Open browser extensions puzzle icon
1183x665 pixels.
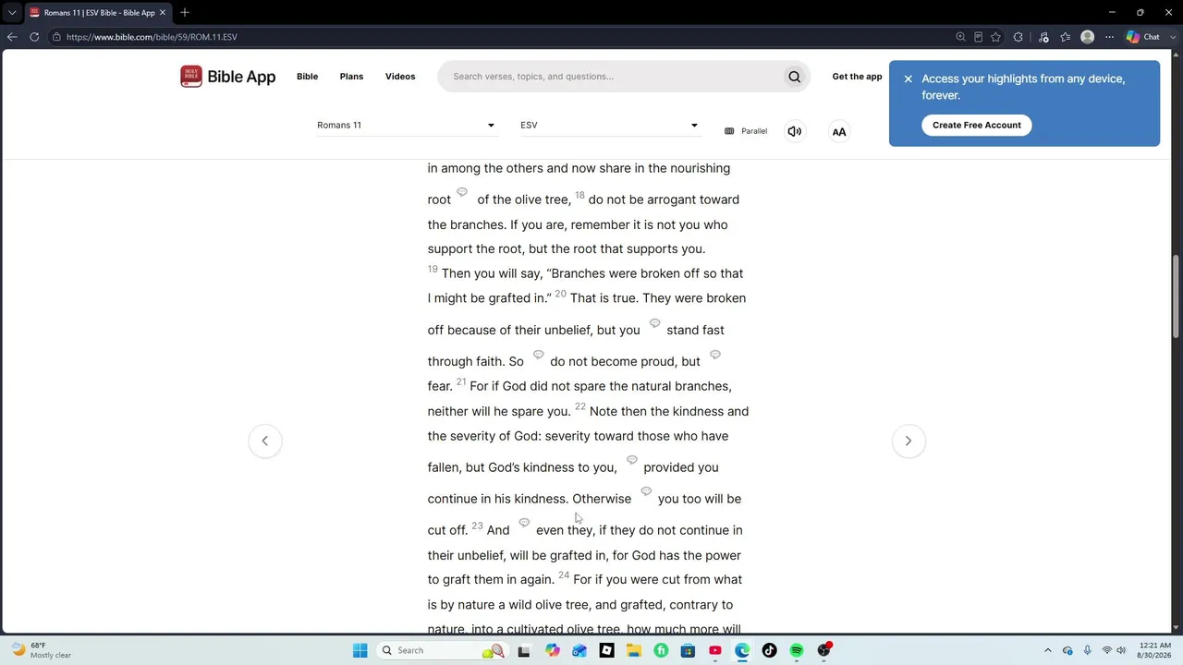click(1018, 37)
